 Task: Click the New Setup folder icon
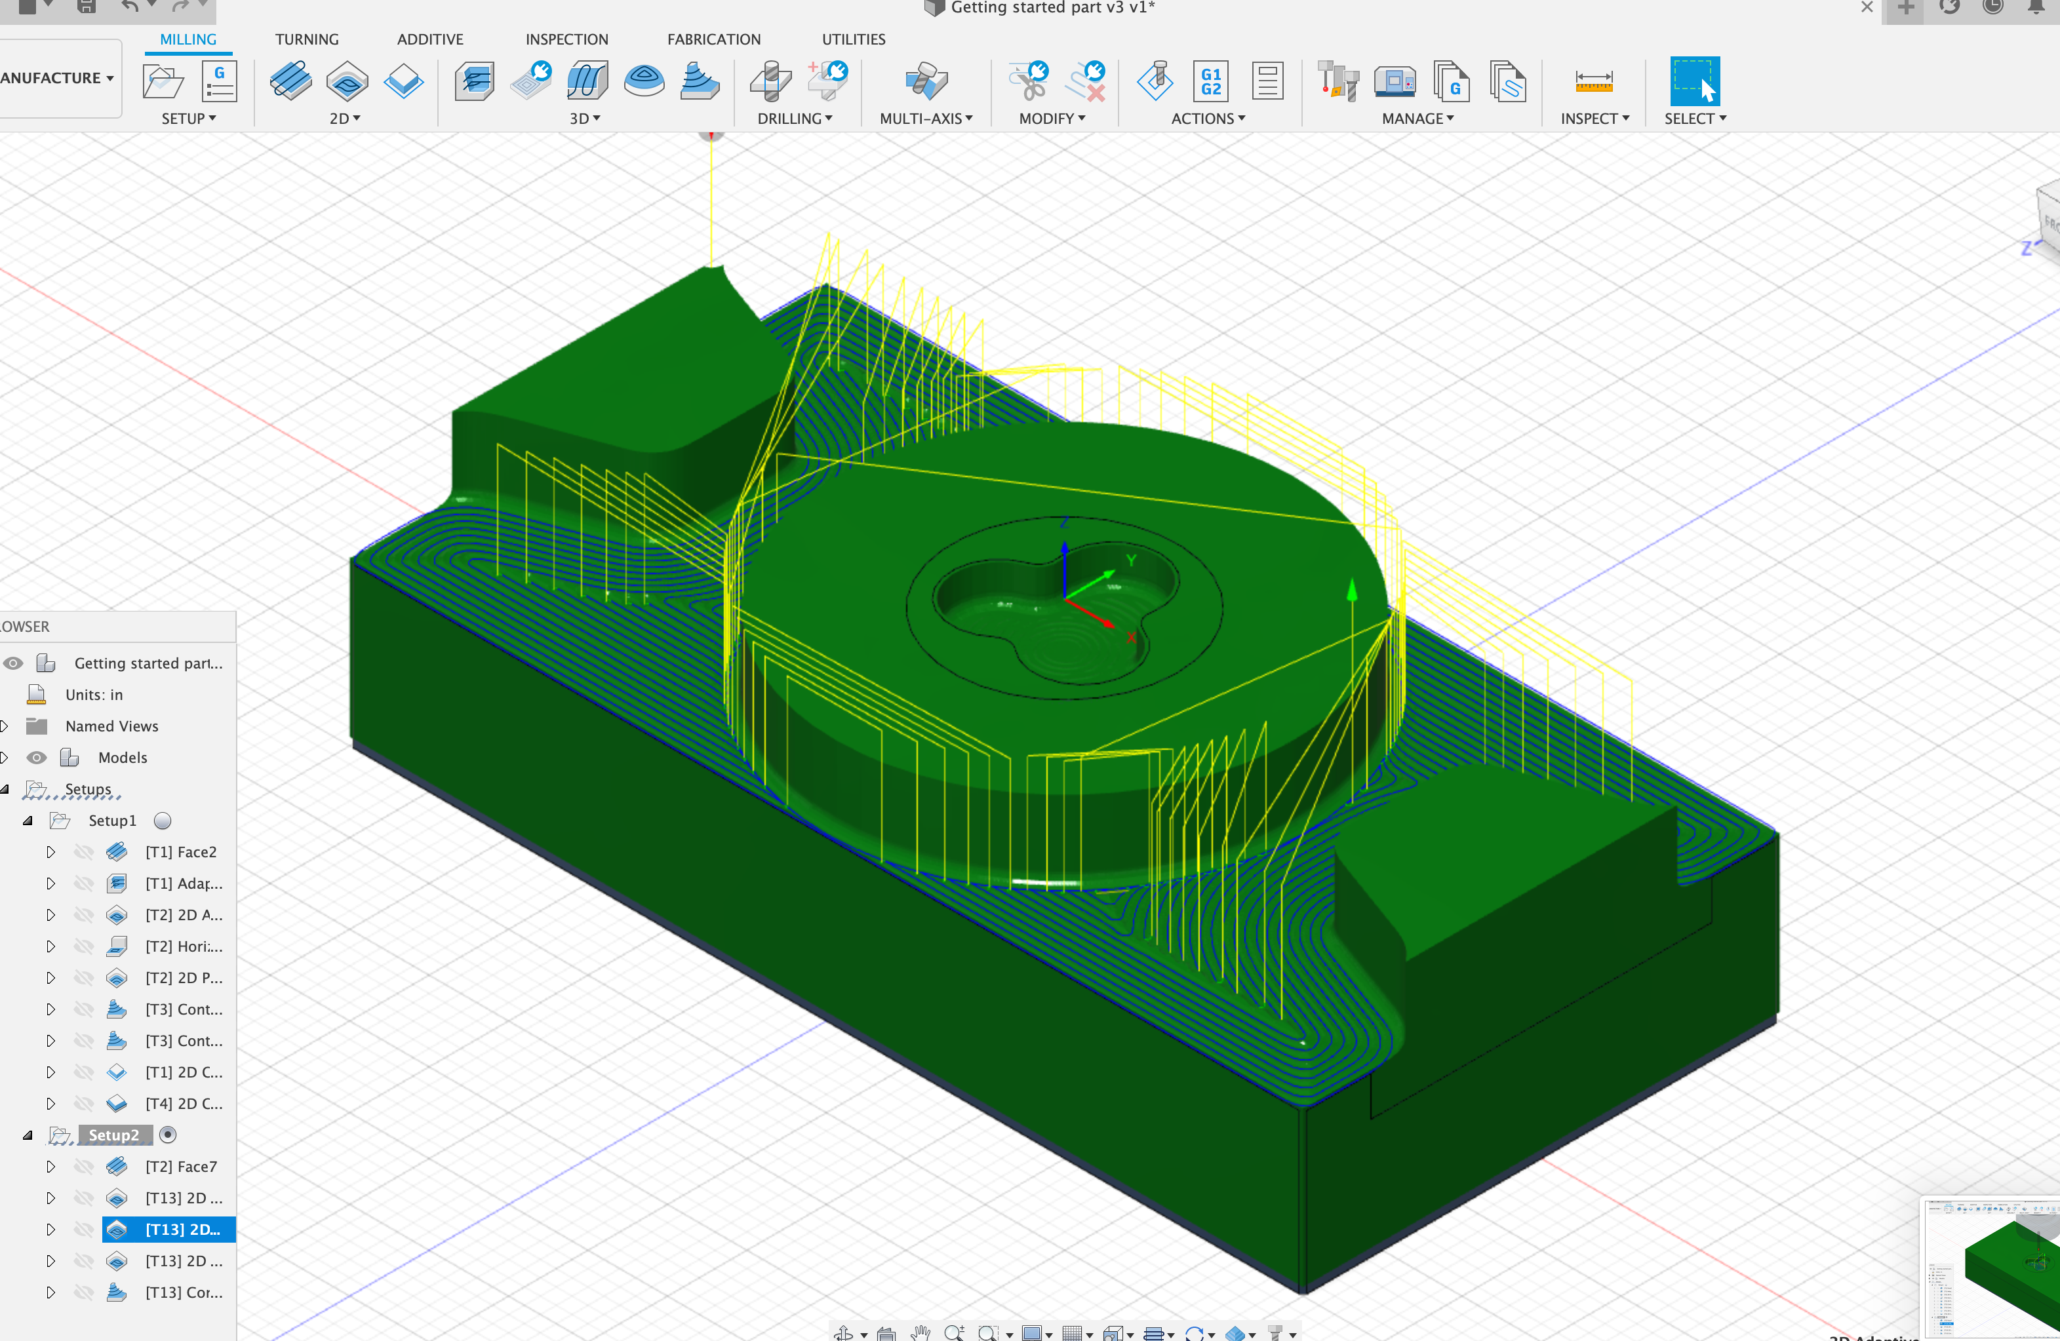(x=163, y=82)
